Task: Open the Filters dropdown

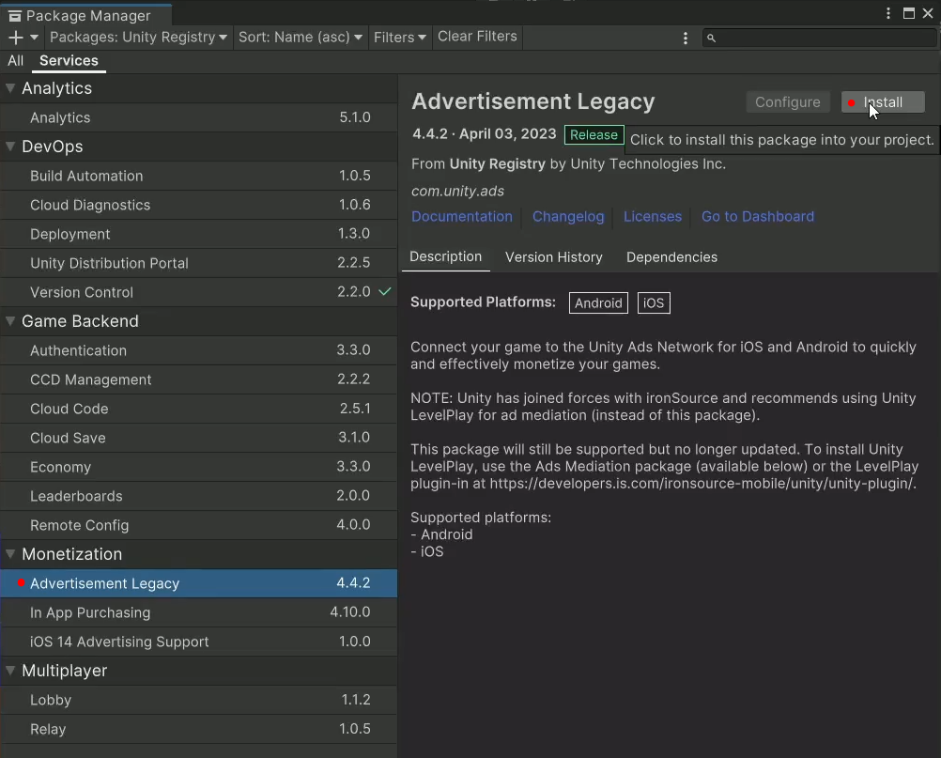Action: click(399, 38)
